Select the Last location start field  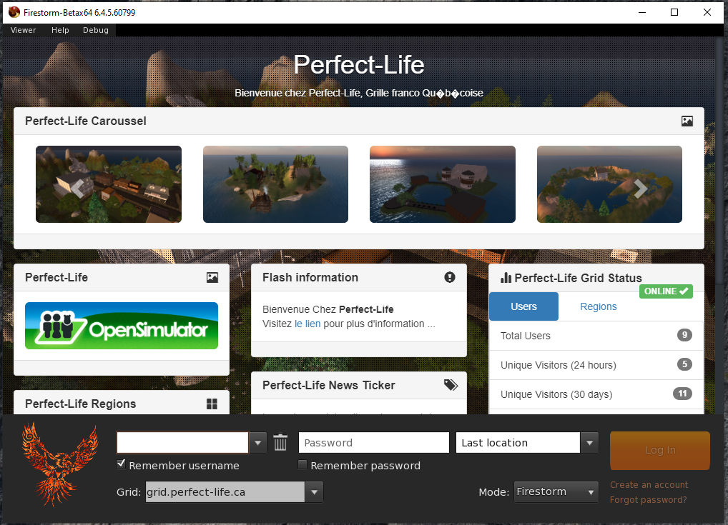click(x=518, y=442)
